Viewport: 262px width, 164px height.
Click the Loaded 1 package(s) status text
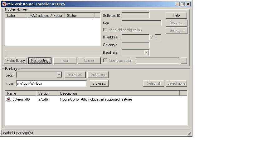[17, 133]
